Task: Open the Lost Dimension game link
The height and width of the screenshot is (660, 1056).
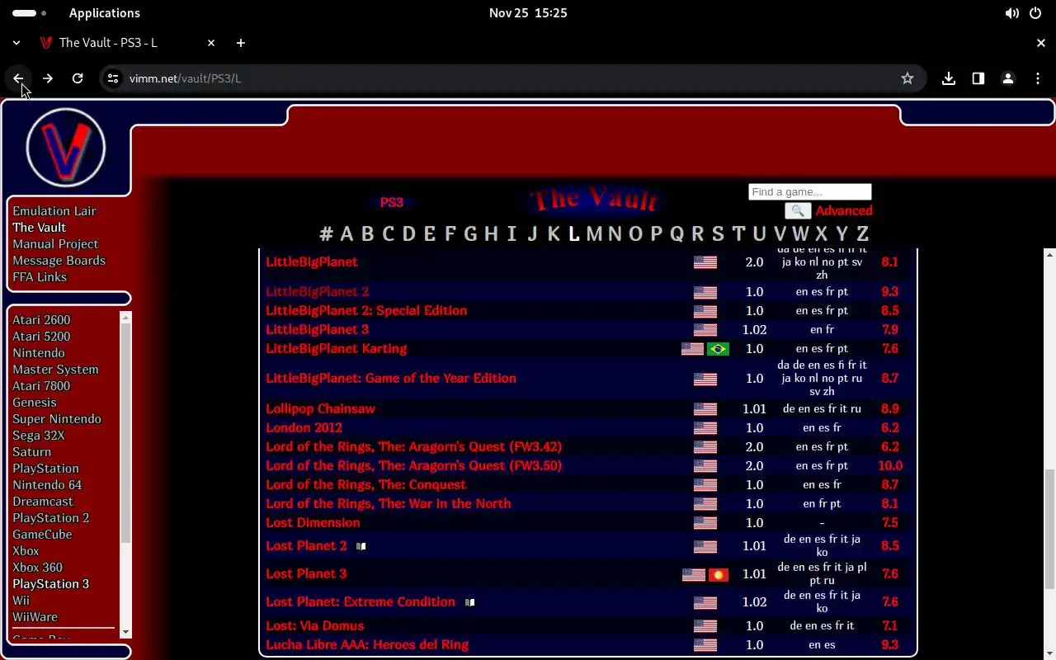Action: (313, 523)
